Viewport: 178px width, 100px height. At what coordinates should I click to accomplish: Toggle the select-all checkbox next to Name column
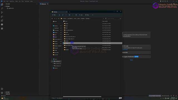coord(64,21)
